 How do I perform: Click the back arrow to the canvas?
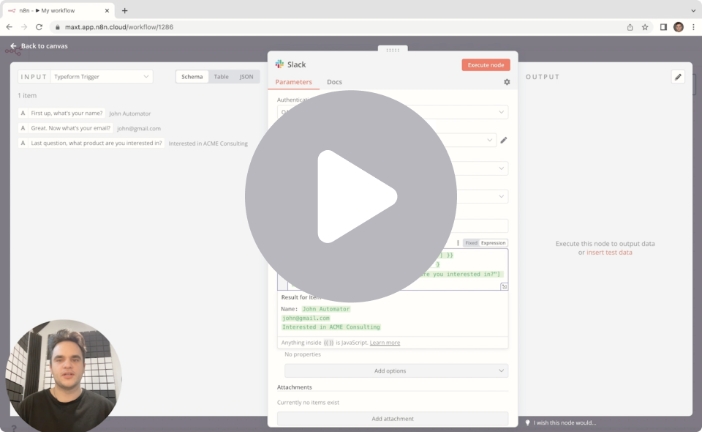tap(13, 46)
